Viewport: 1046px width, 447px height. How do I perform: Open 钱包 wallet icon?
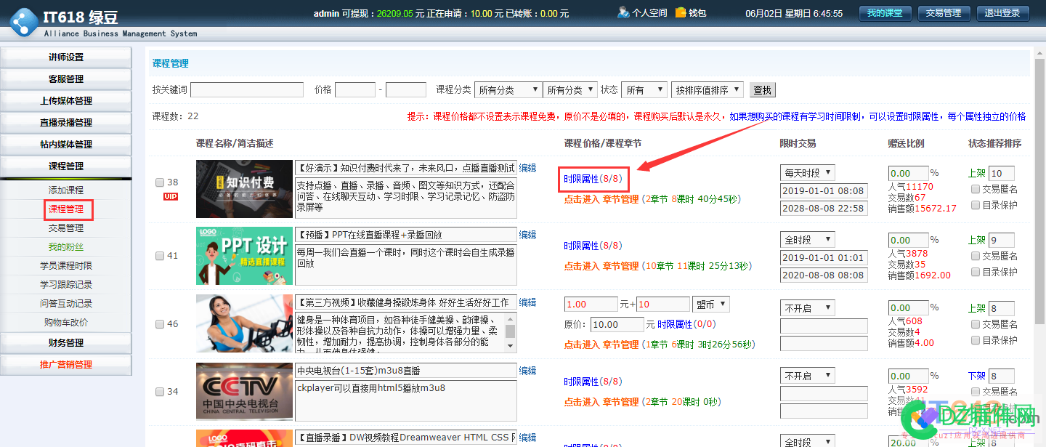click(680, 12)
